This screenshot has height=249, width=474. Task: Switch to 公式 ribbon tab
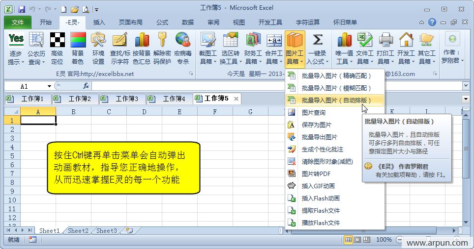pyautogui.click(x=162, y=23)
